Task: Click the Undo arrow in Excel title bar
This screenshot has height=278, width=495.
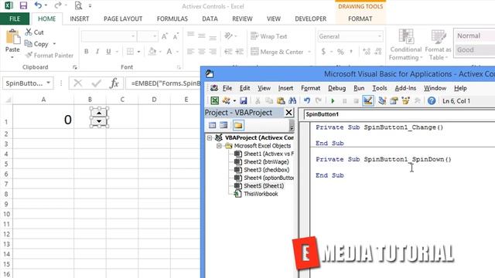Action: click(38, 5)
